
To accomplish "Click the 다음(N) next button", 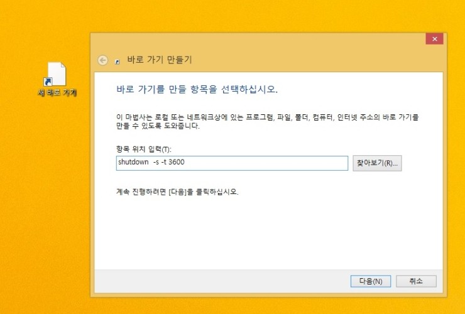I will point(371,281).
